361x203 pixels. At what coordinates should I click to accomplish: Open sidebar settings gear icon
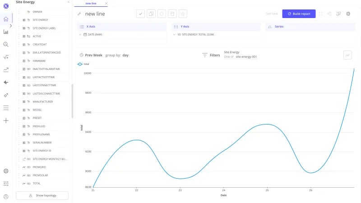coord(6,171)
